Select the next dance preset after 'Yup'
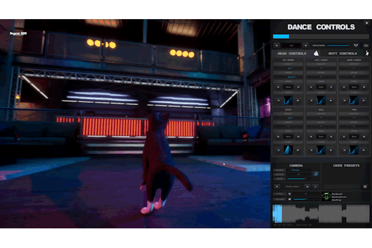Screen dimensions: 372x248 click(x=306, y=45)
